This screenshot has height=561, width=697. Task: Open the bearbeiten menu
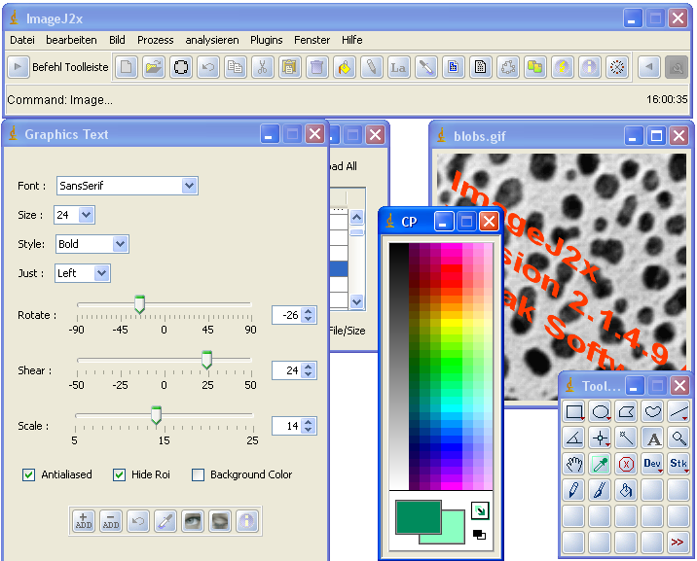pos(71,40)
